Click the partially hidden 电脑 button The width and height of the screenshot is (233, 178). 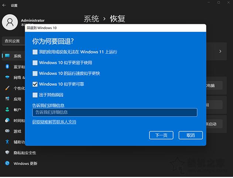214,85
